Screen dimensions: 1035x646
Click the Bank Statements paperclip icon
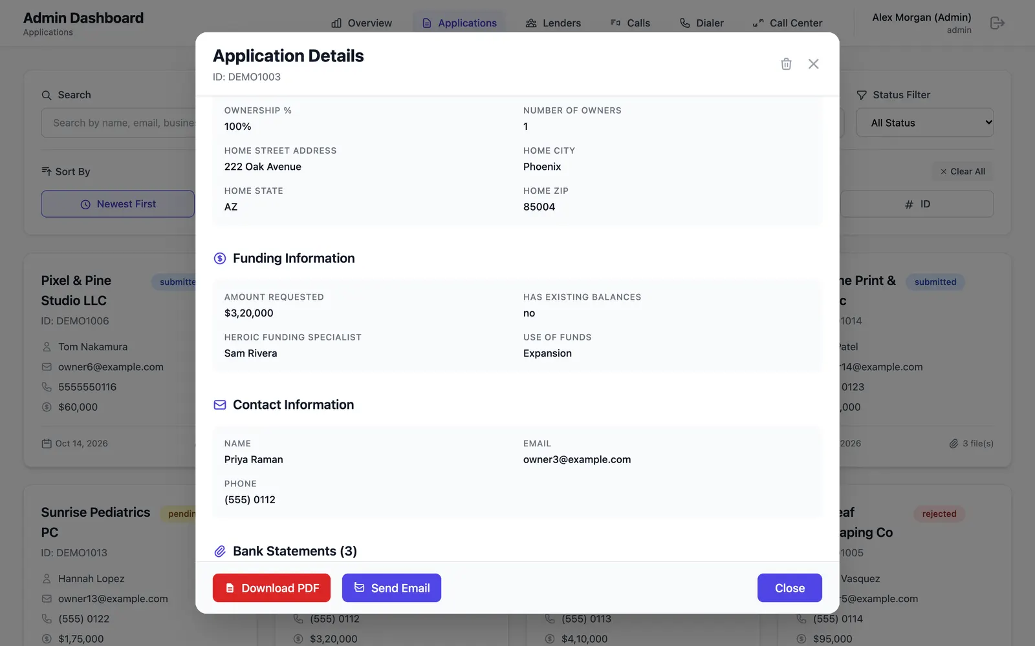(x=220, y=551)
